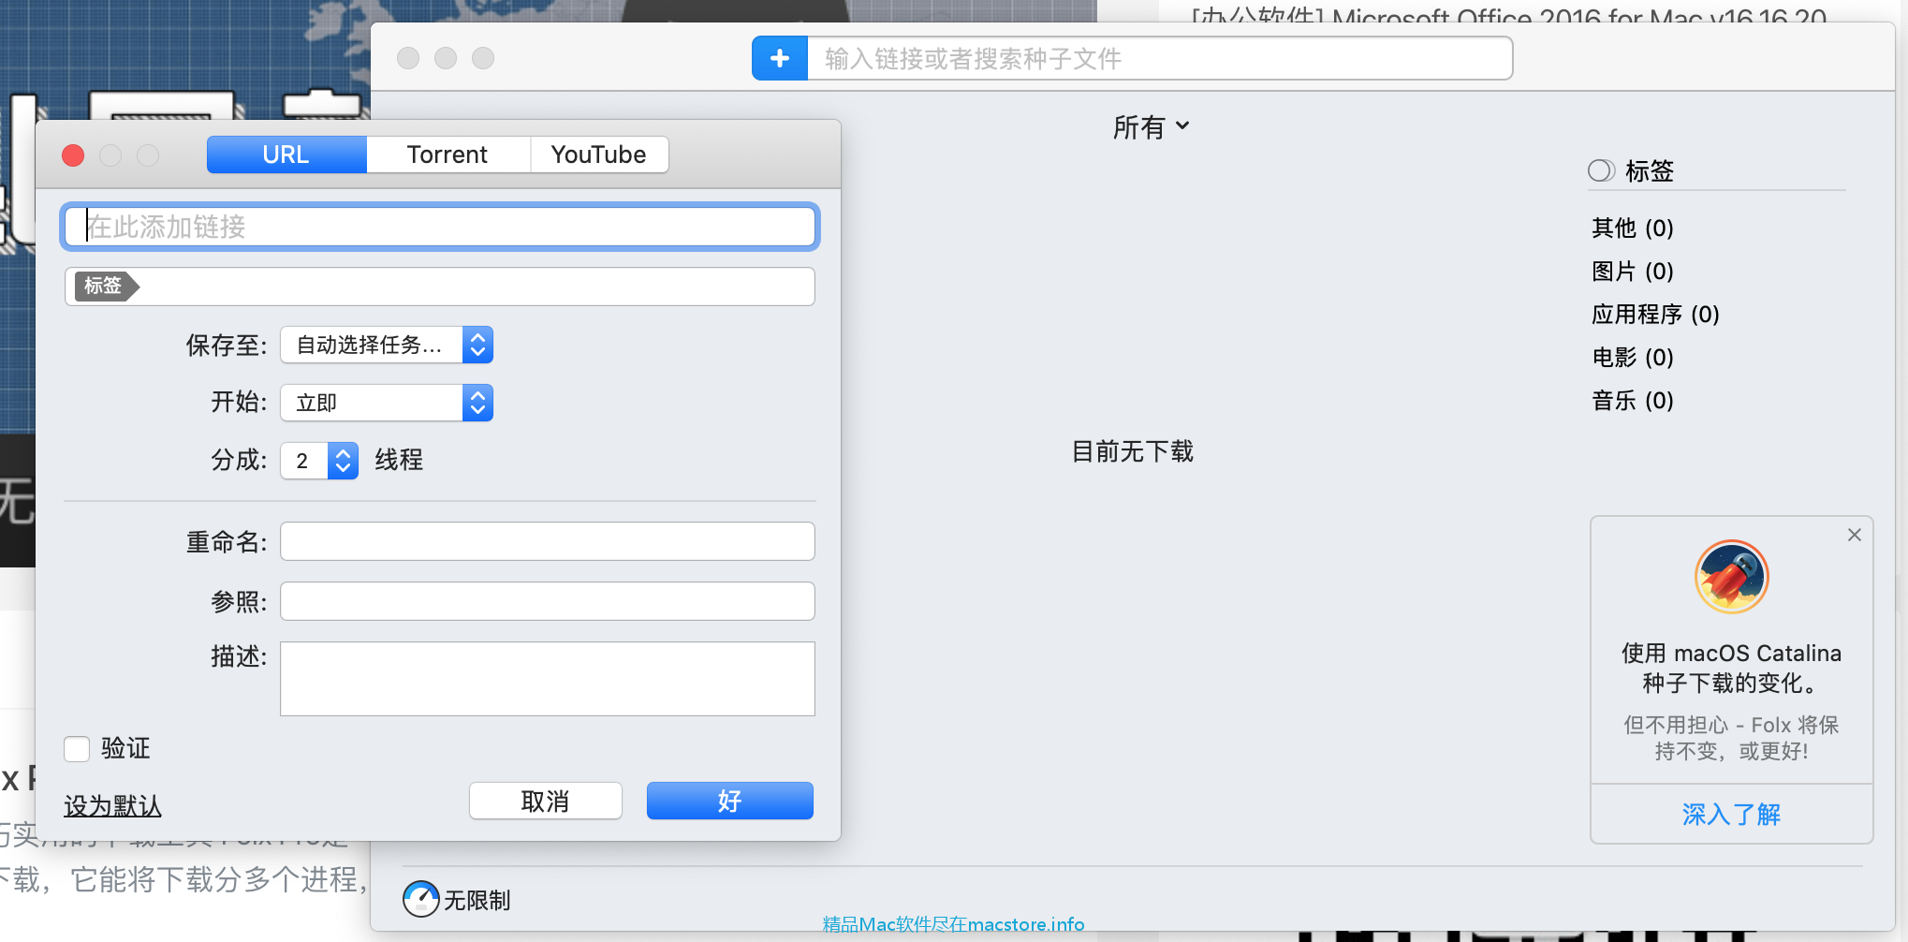Open the 开始 start time dropdown

(387, 403)
